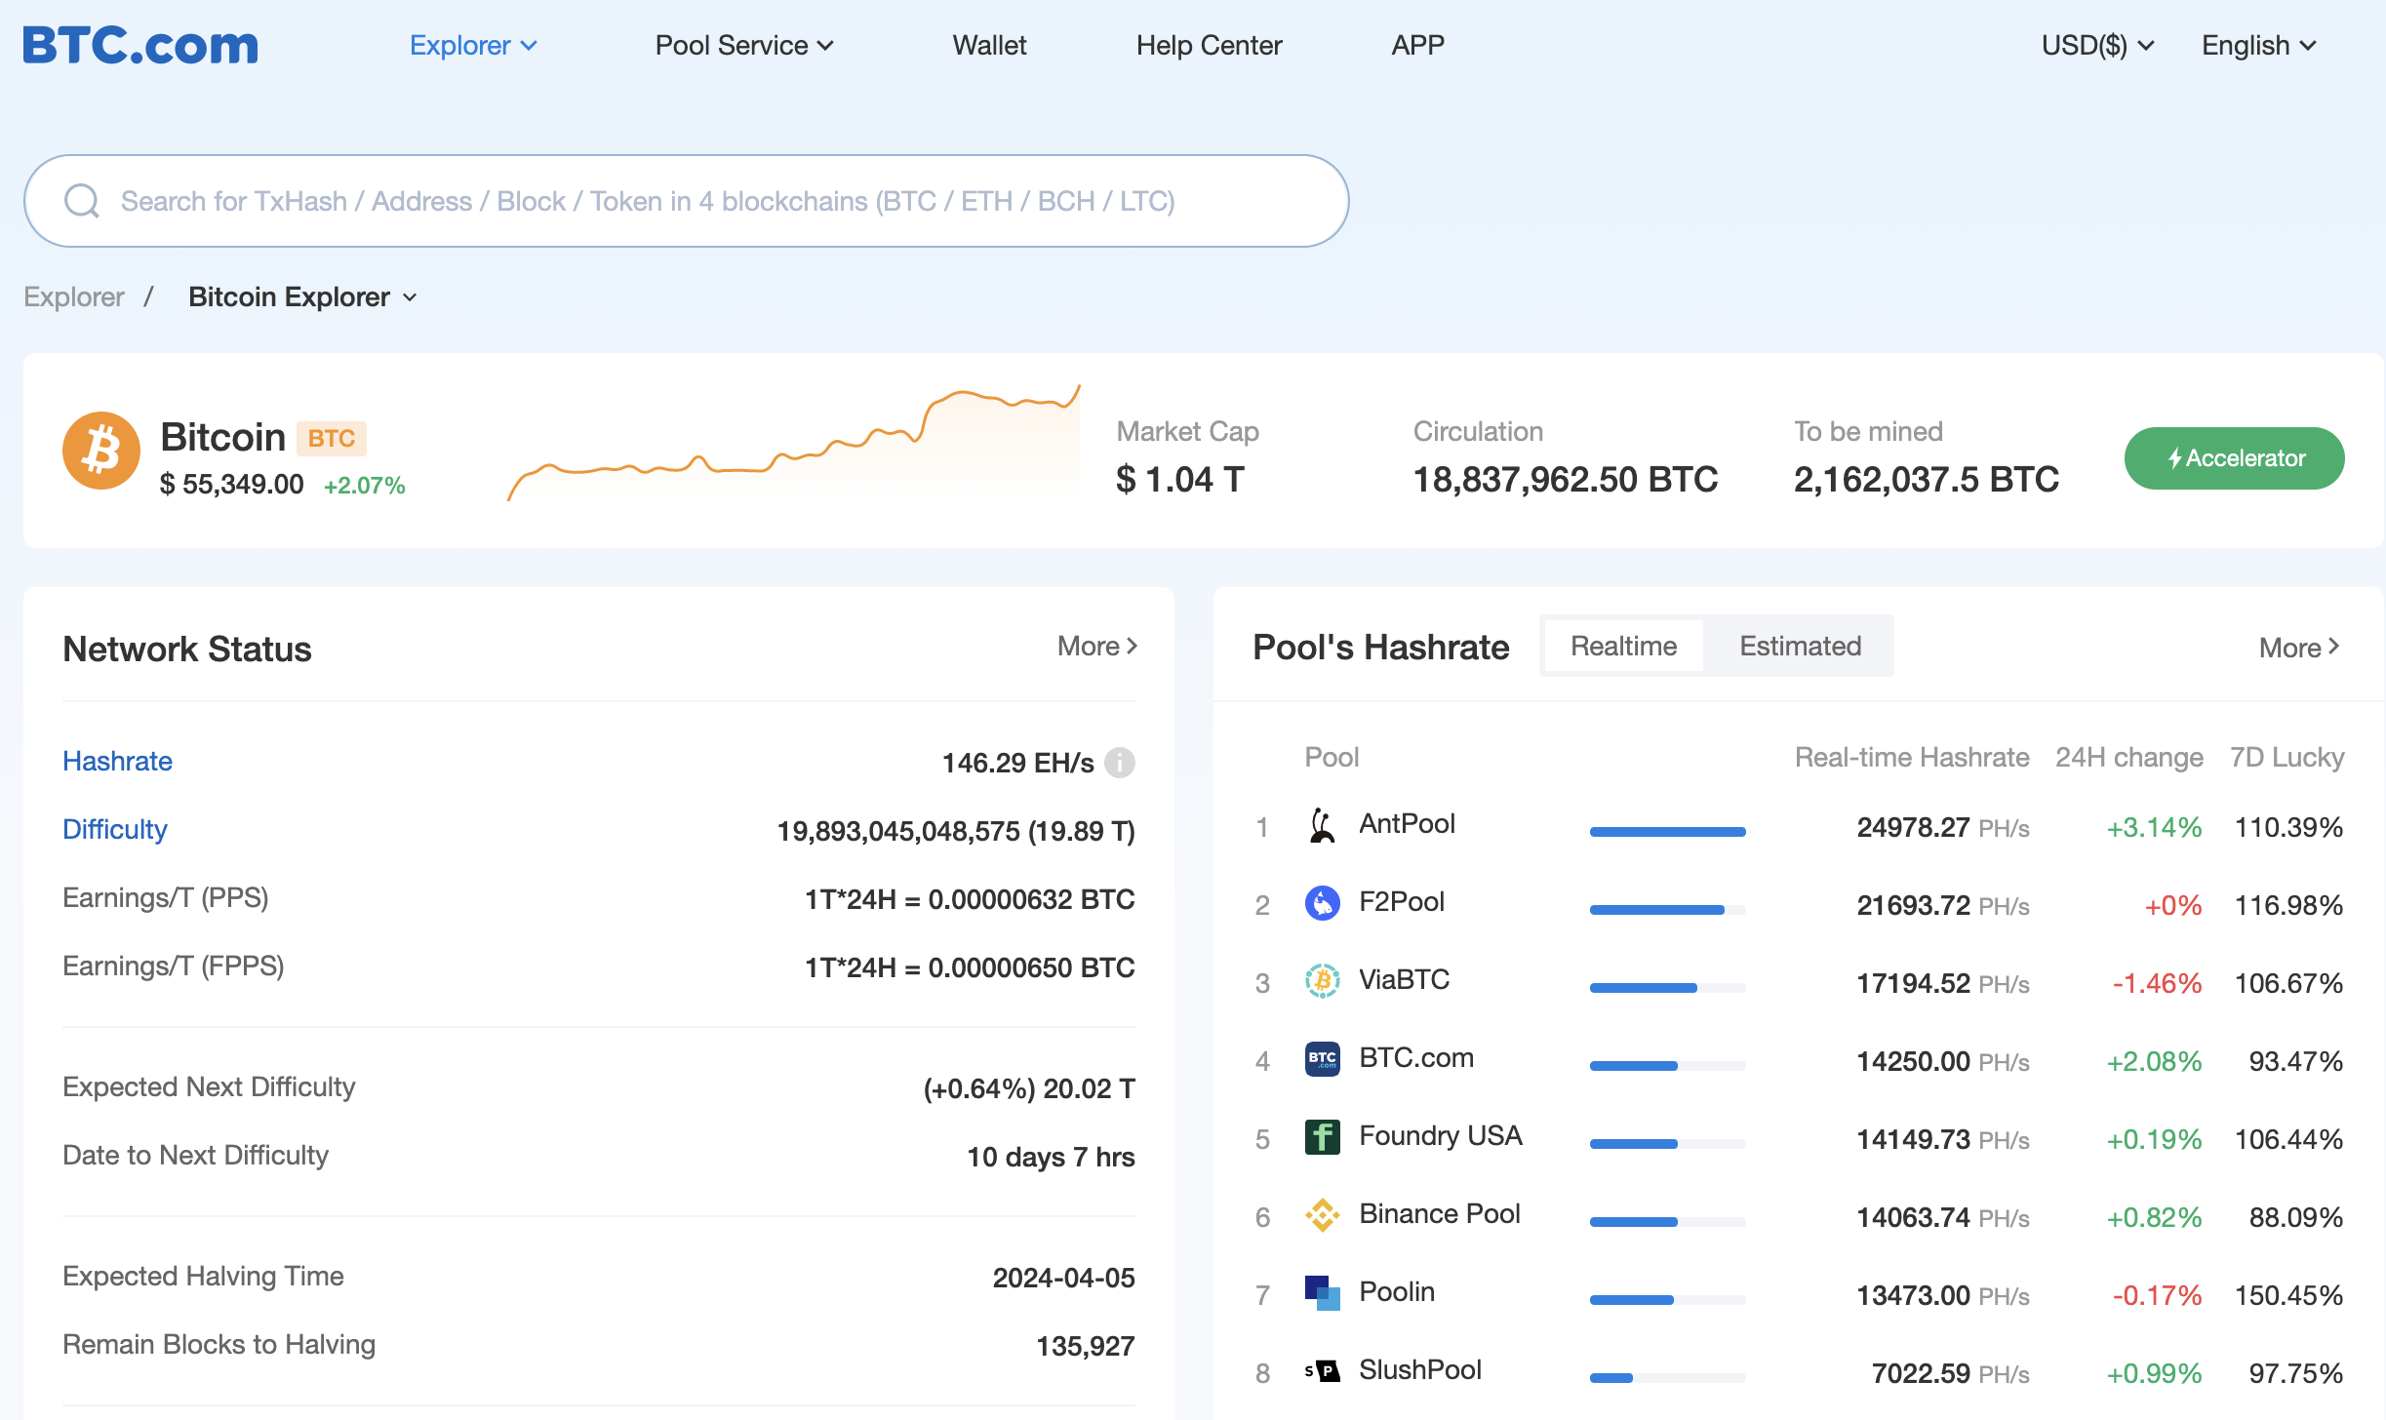2386x1420 pixels.
Task: Click More in Pool's Hashrate panel
Action: (2299, 648)
